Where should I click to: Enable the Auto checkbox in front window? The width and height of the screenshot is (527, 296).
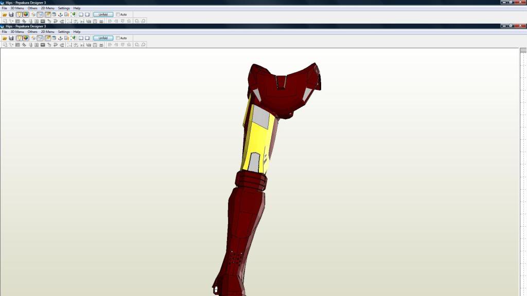pos(118,38)
